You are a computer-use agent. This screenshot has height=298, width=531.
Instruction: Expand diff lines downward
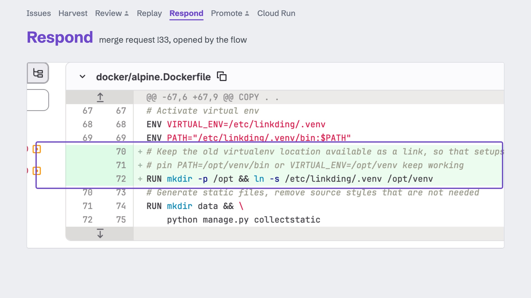[100, 233]
